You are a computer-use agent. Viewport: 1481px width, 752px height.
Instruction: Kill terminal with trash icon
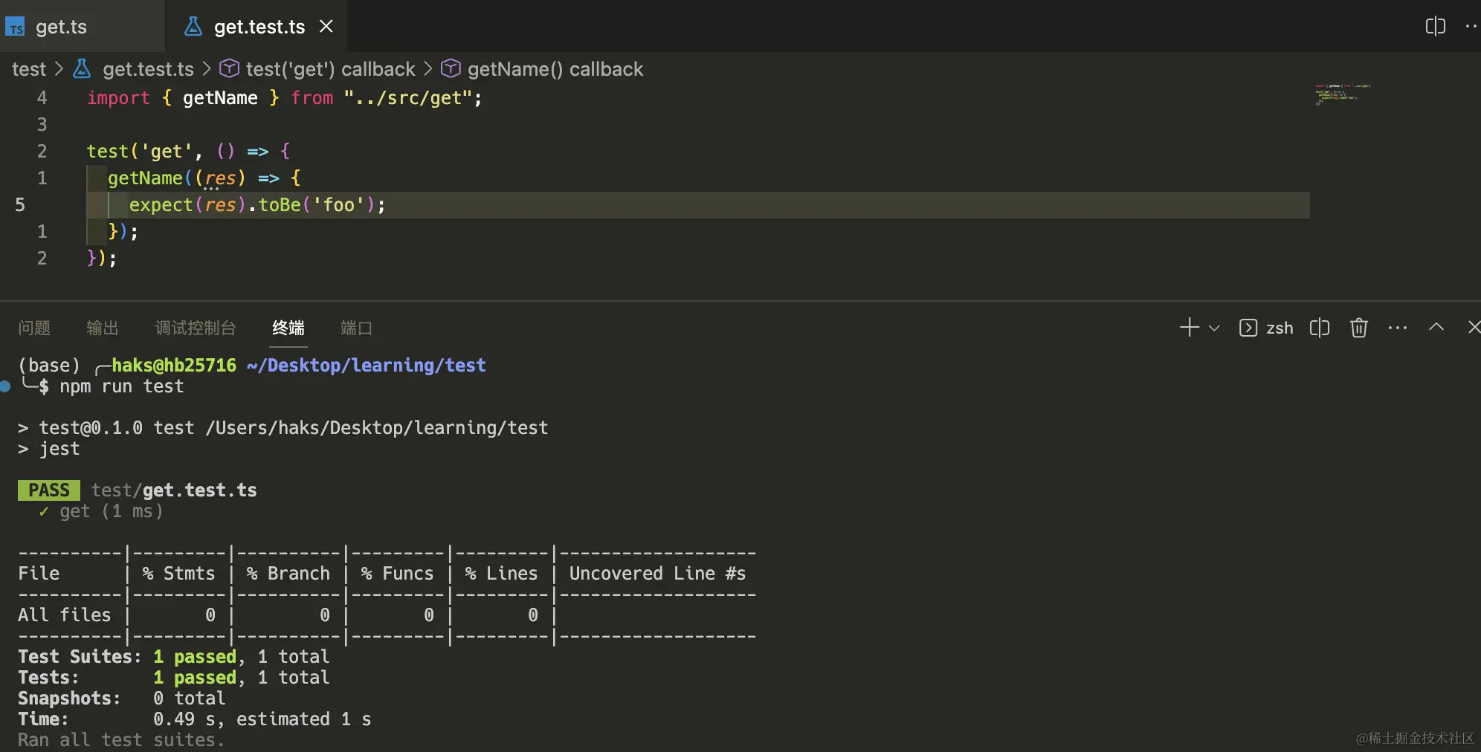point(1359,328)
